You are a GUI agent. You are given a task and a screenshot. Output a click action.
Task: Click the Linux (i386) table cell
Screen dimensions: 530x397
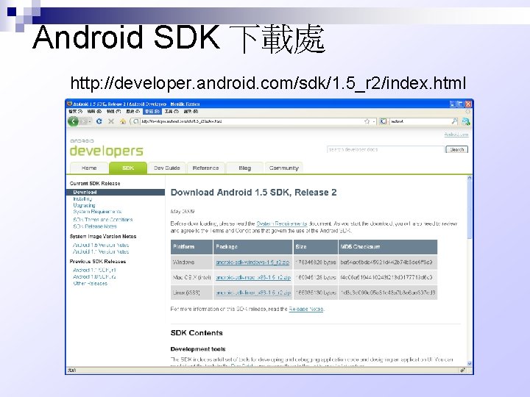click(x=191, y=293)
